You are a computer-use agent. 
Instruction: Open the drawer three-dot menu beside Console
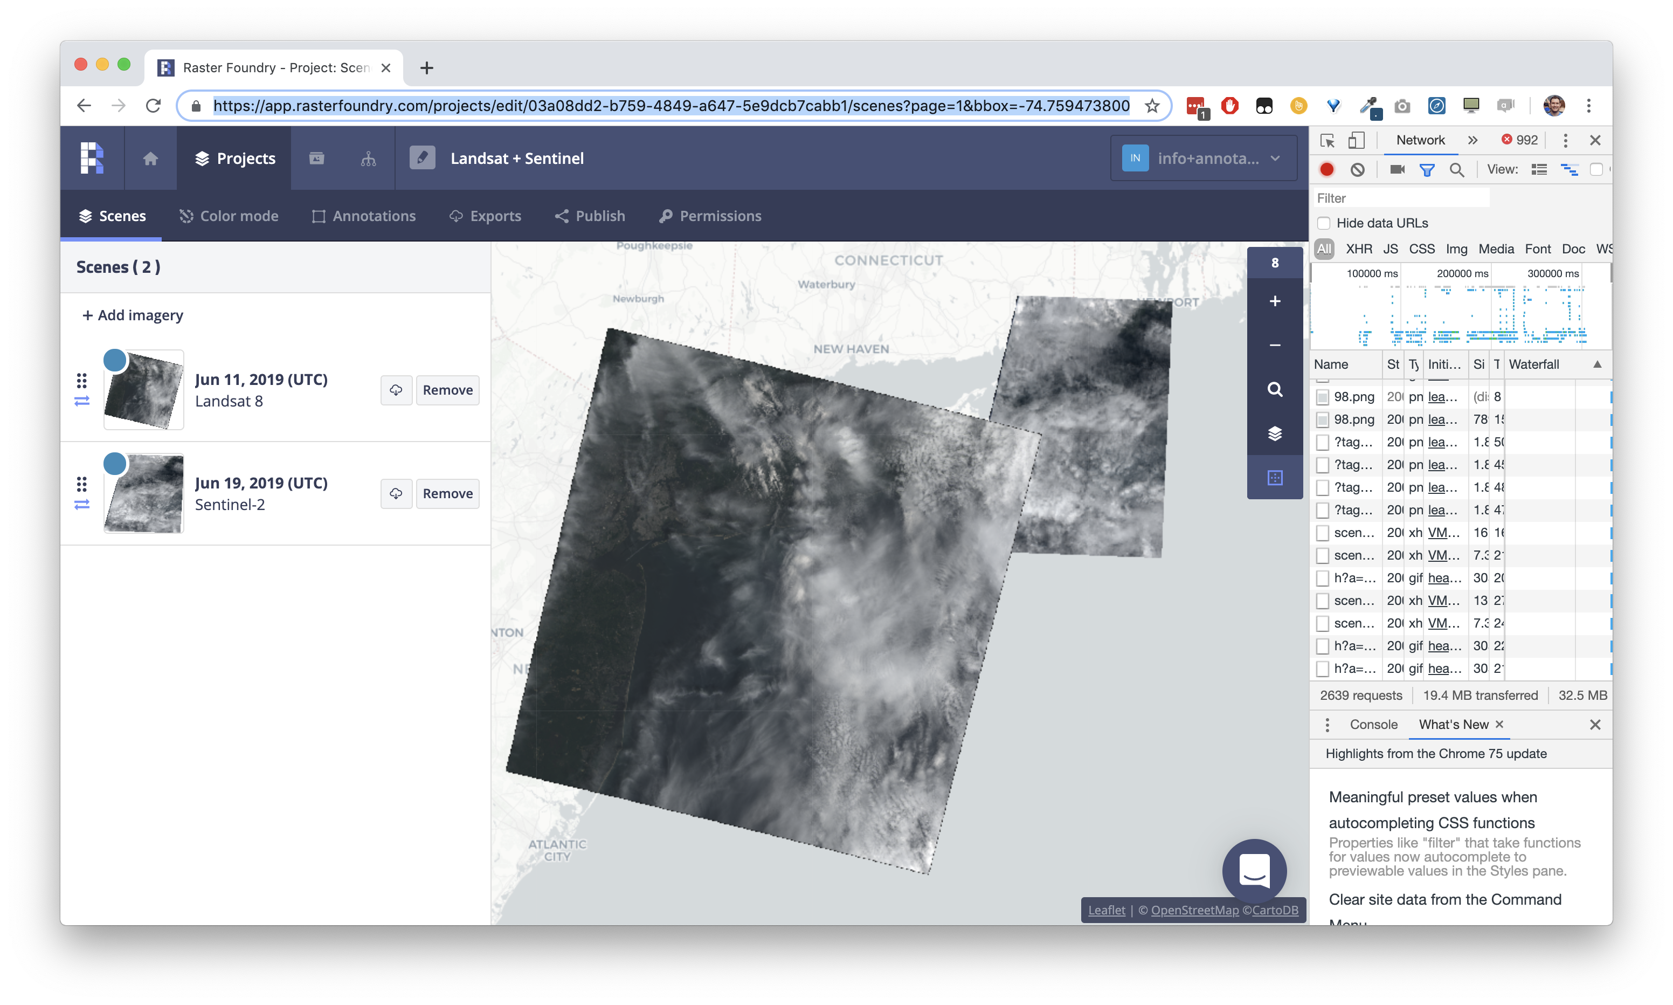click(x=1326, y=725)
